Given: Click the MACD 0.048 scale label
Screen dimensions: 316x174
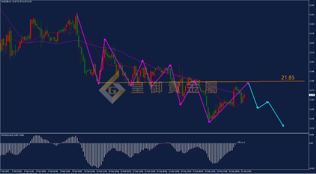Looking at the screenshot, I should tap(311, 135).
